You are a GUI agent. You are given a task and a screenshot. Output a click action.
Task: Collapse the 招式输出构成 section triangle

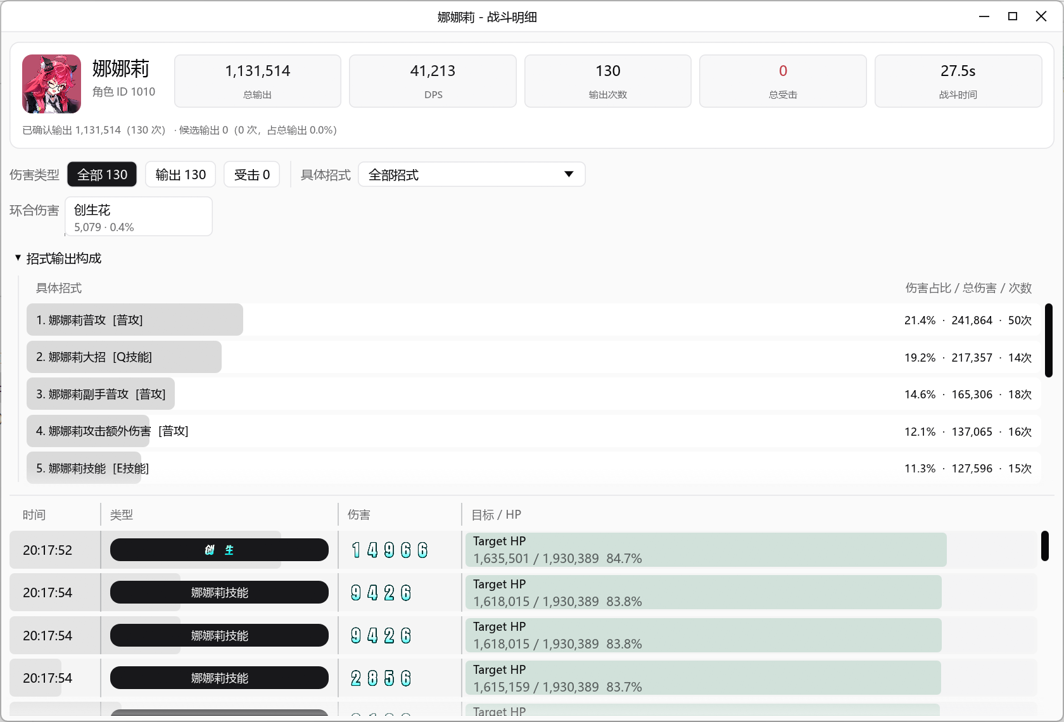click(x=18, y=258)
